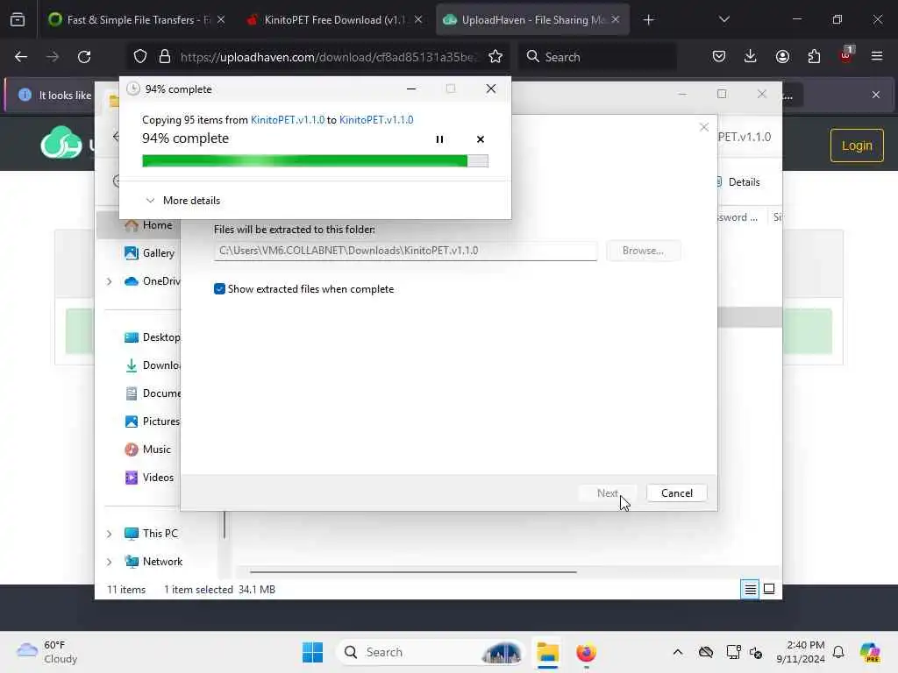The height and width of the screenshot is (673, 898).
Task: Select Network in navigation pane
Action: [x=154, y=562]
